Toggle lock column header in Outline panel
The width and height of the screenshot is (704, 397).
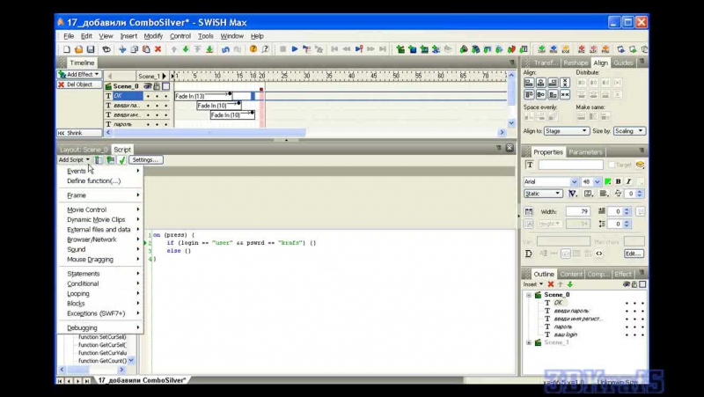point(634,284)
